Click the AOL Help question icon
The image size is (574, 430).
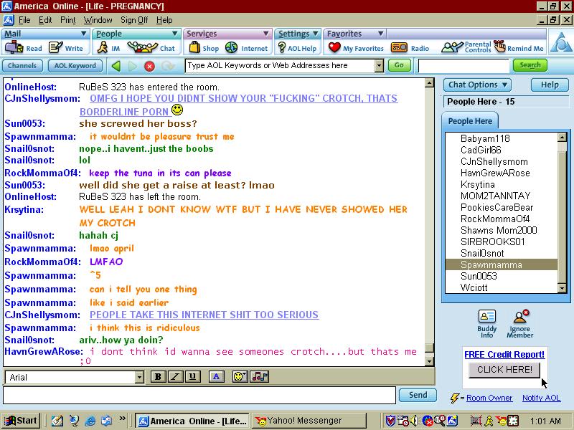pos(281,47)
